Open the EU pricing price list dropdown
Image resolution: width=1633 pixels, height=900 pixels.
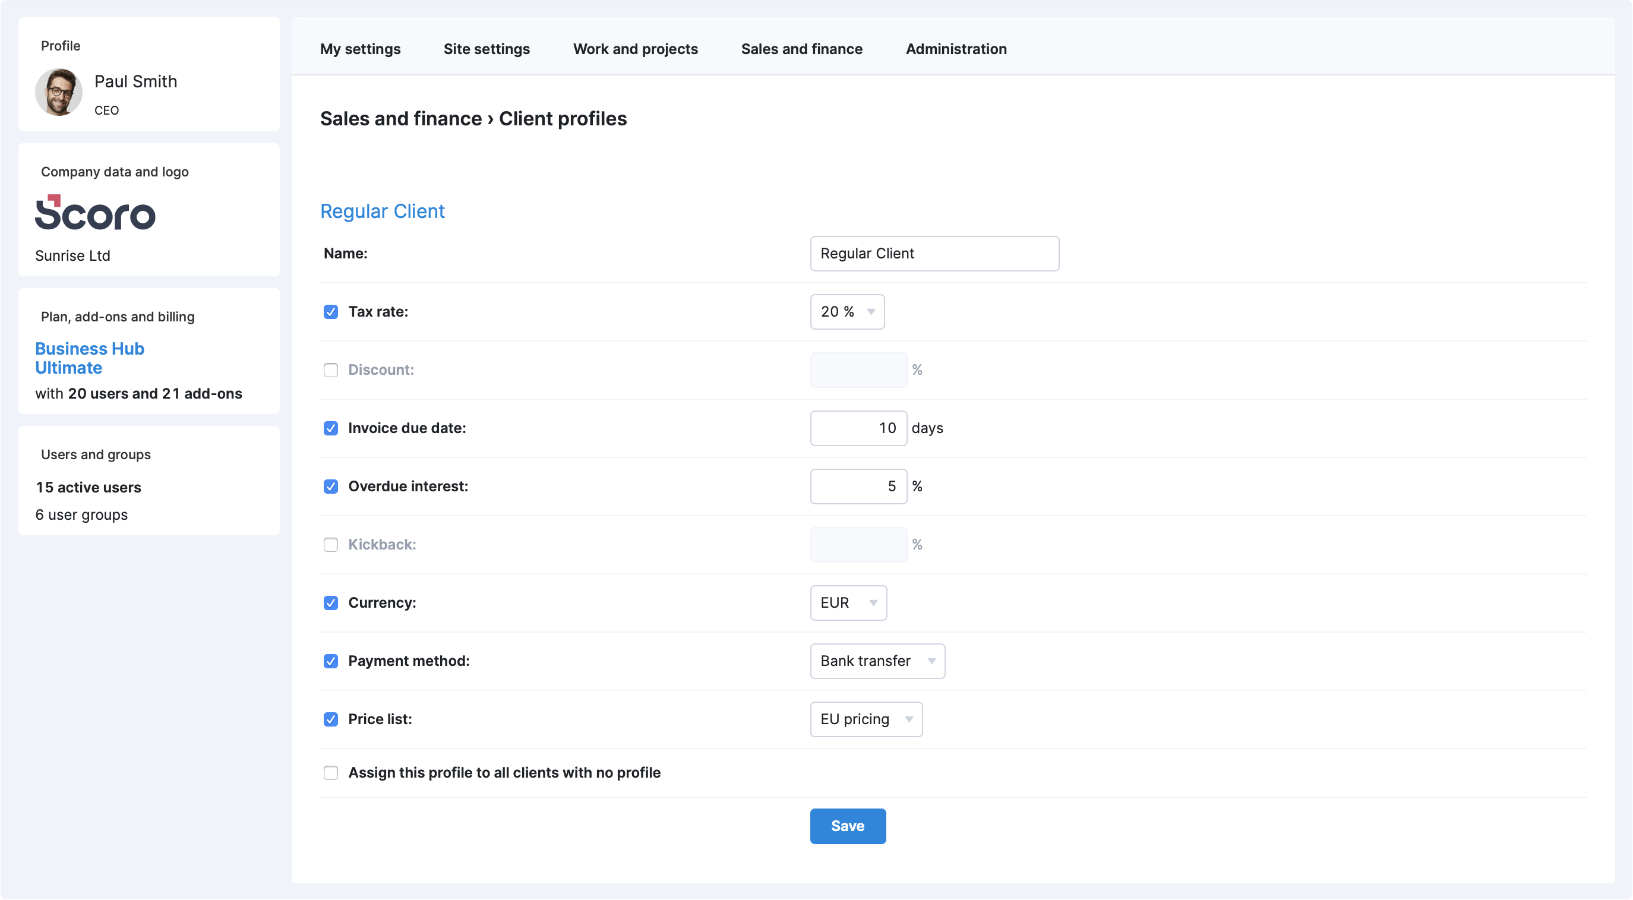pyautogui.click(x=867, y=720)
